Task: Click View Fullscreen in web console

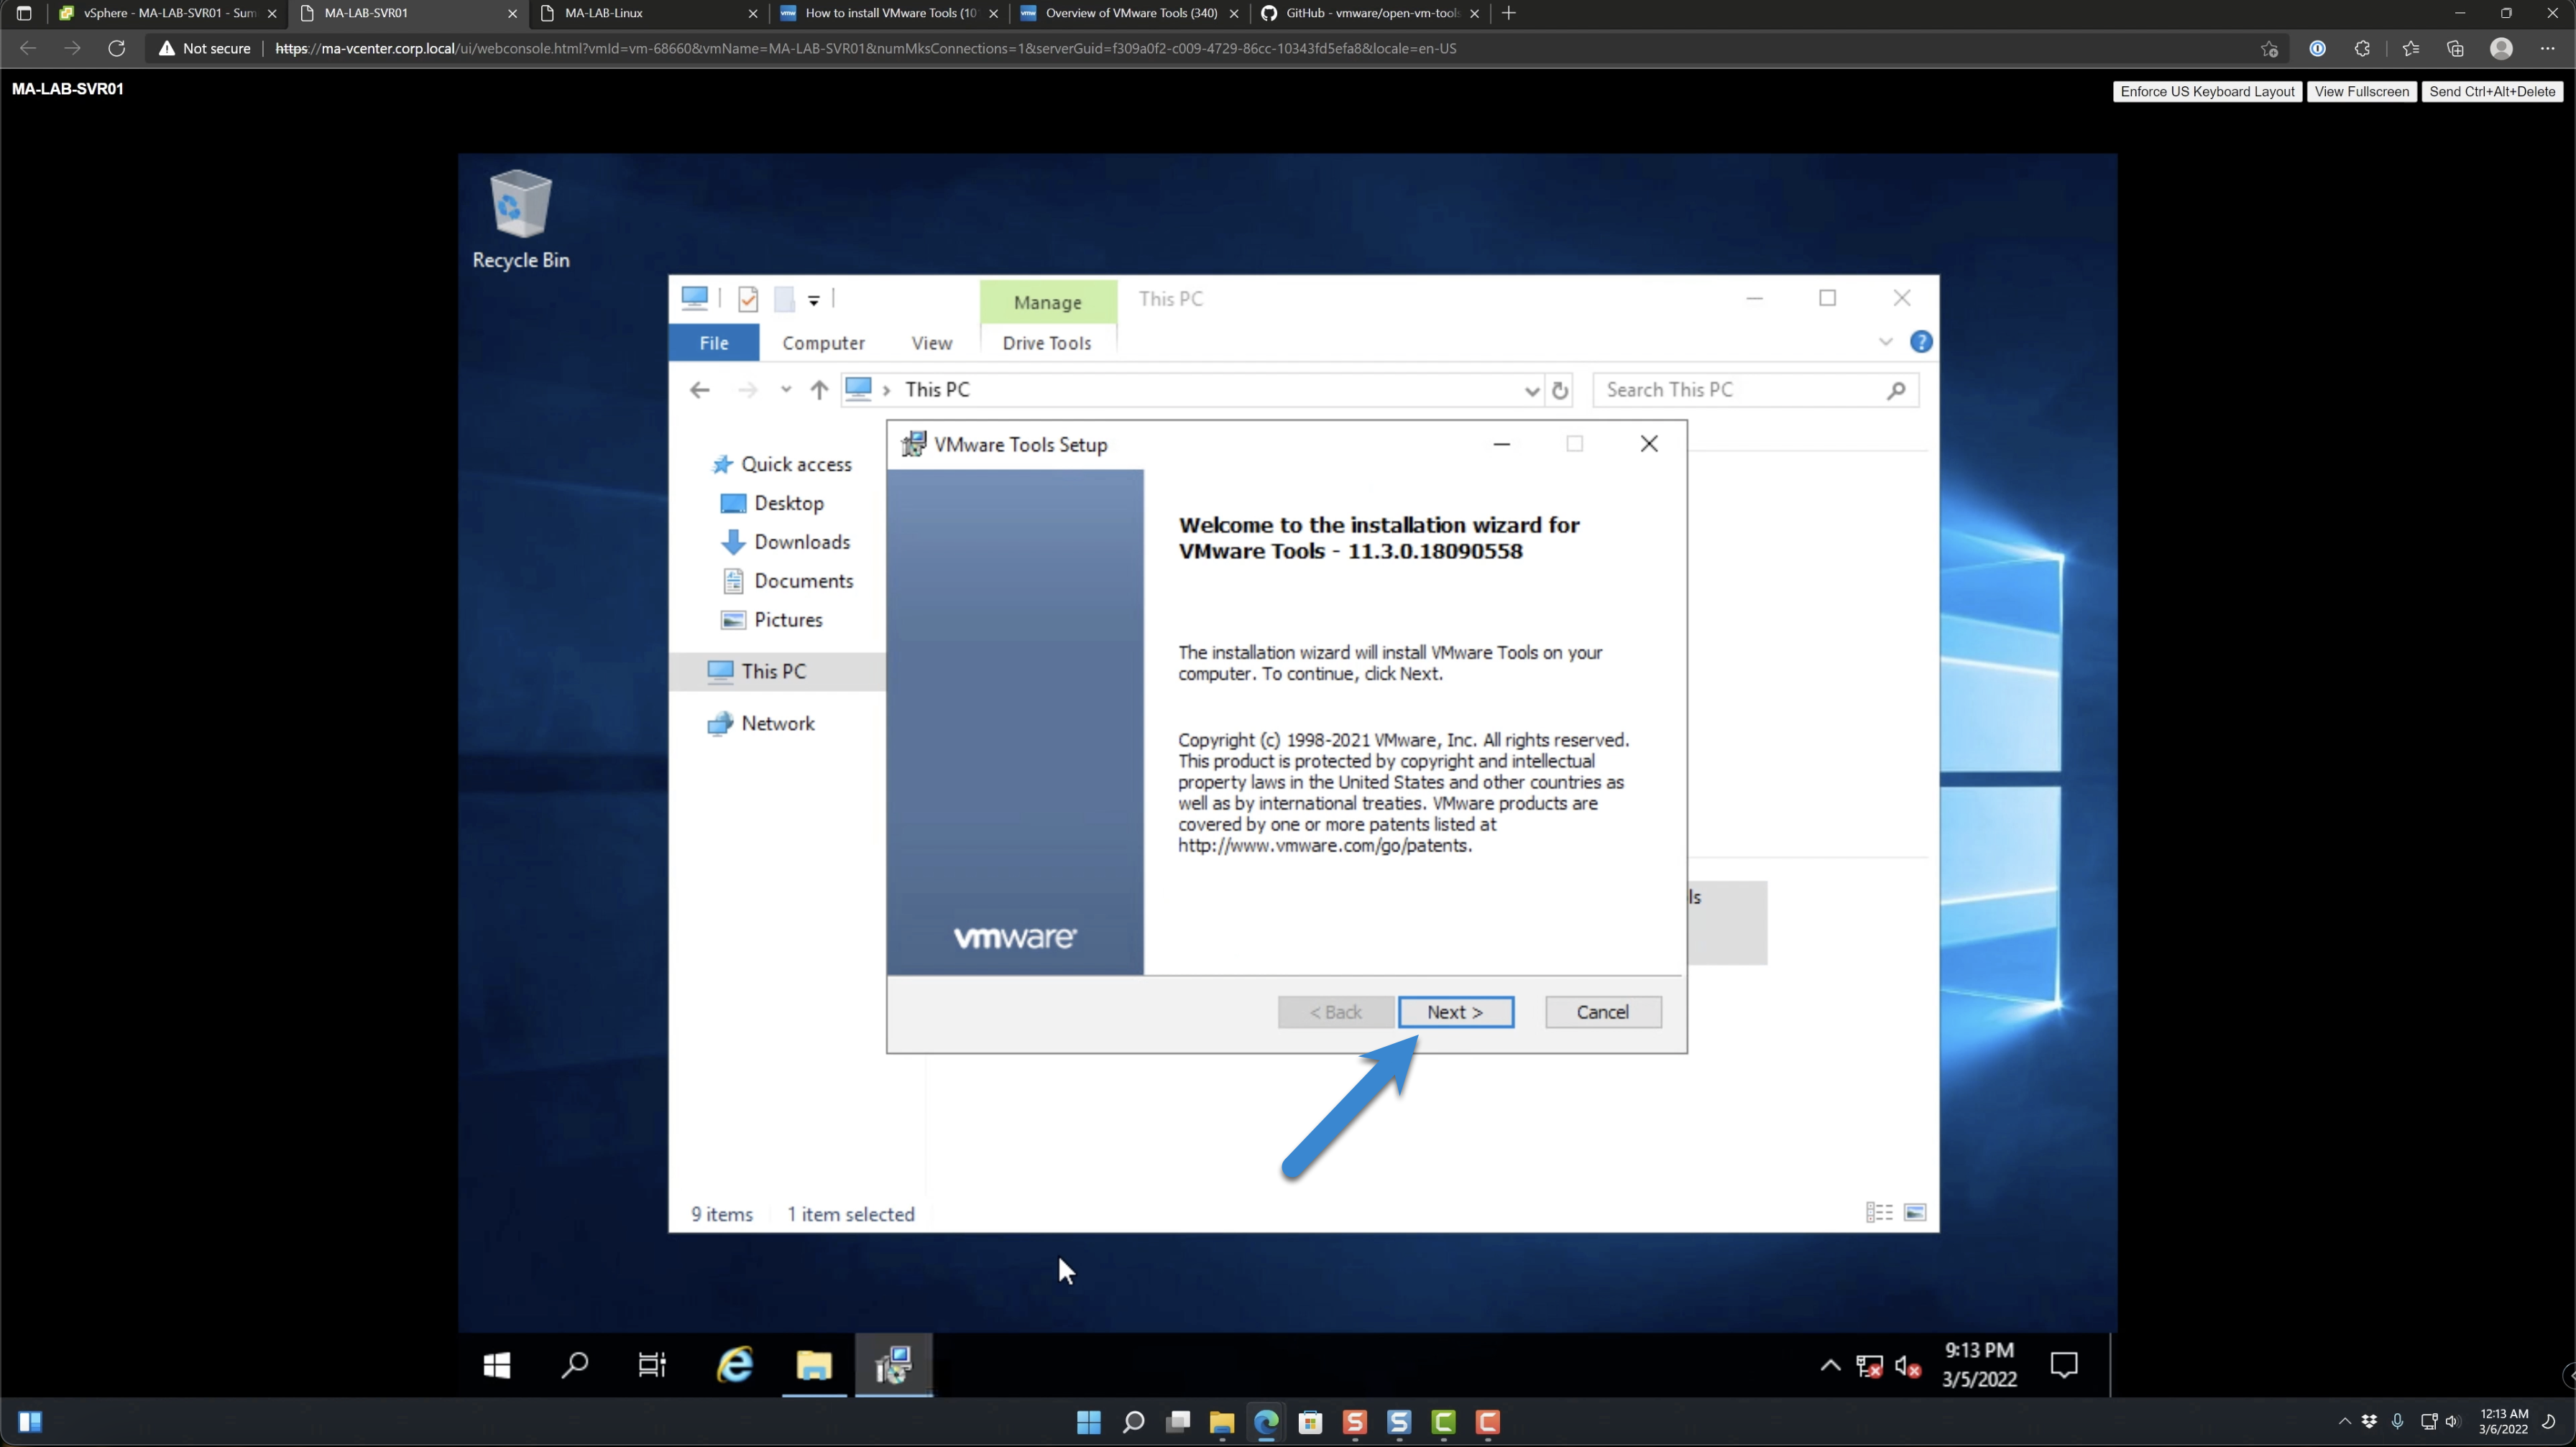Action: pos(2361,91)
